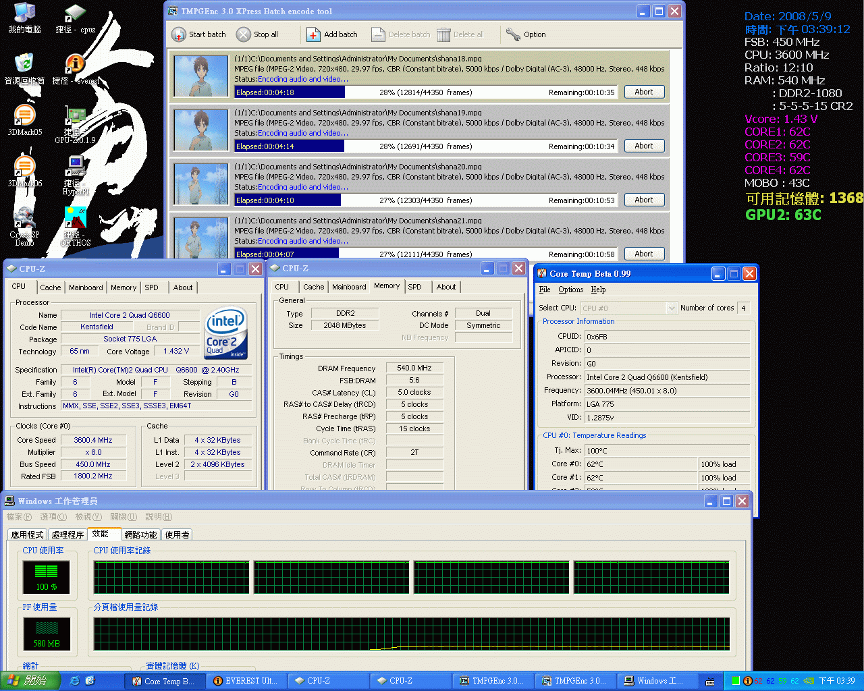Open the everest shortcut desktop icon

76,69
